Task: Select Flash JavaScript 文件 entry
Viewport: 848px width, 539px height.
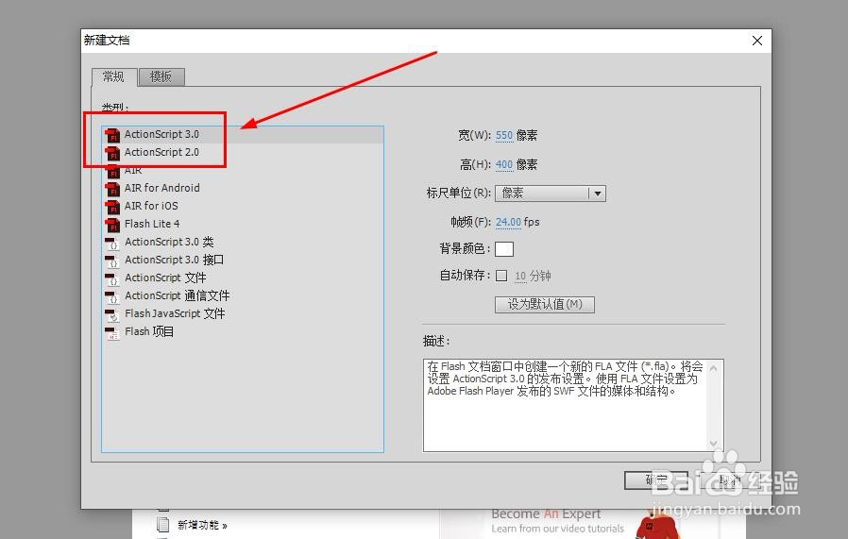Action: click(x=243, y=313)
